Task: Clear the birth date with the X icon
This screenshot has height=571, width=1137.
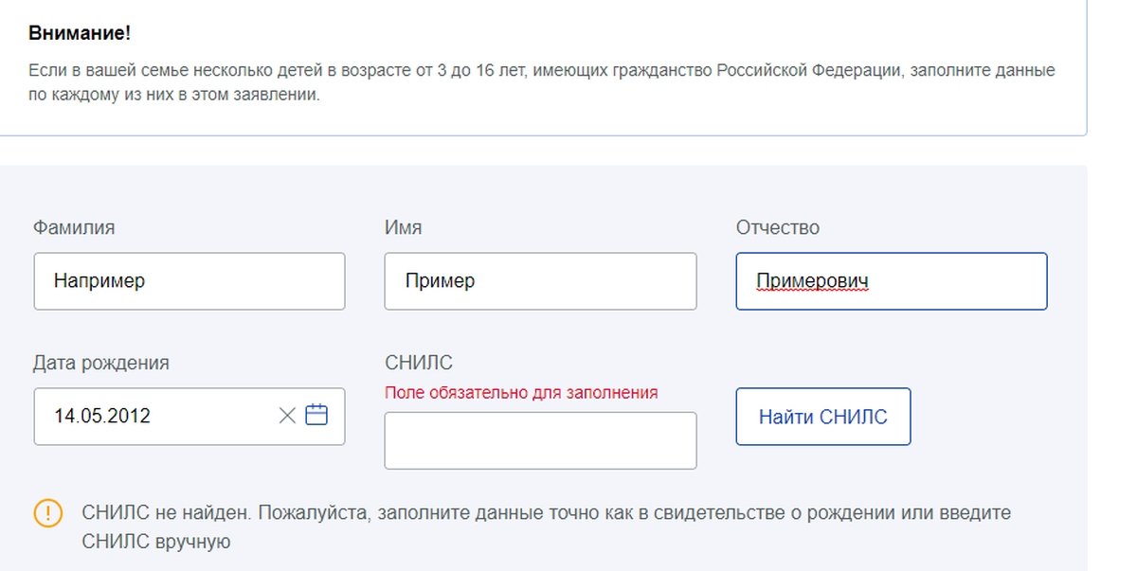Action: coord(287,416)
